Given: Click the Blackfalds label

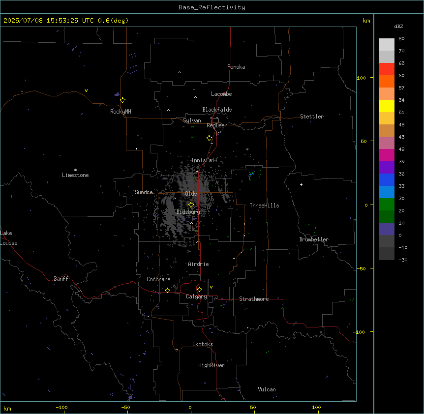Looking at the screenshot, I should click(217, 110).
